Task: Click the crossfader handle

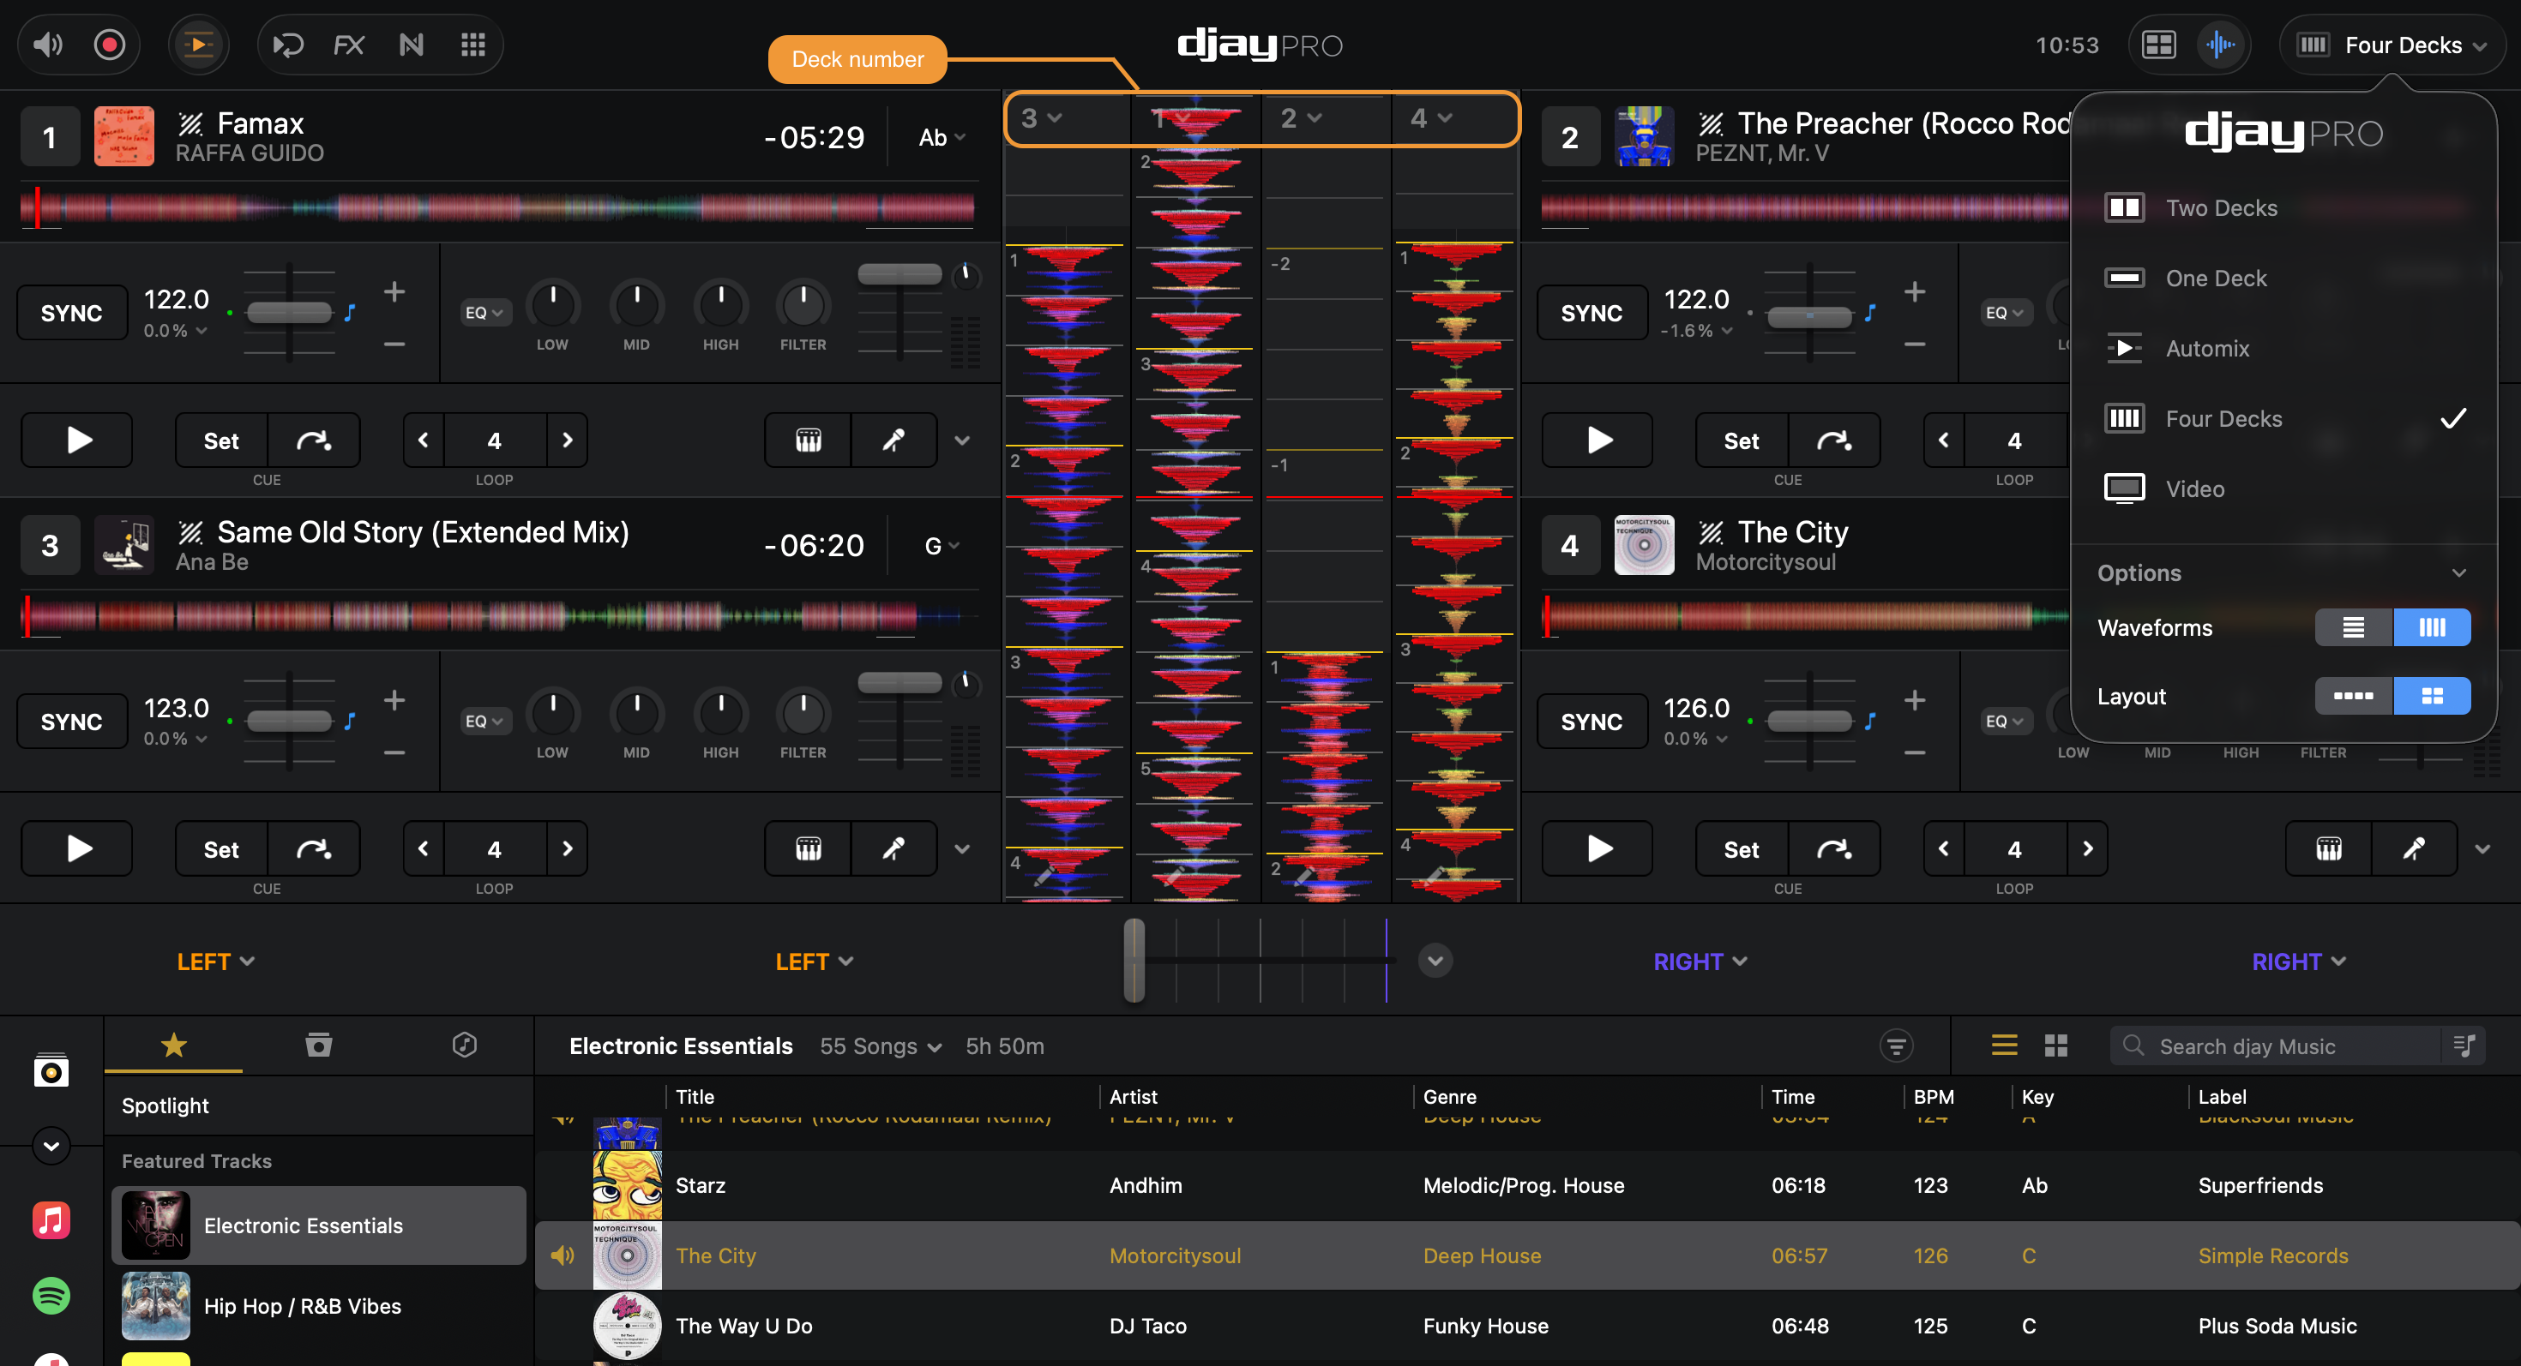Action: point(1134,959)
